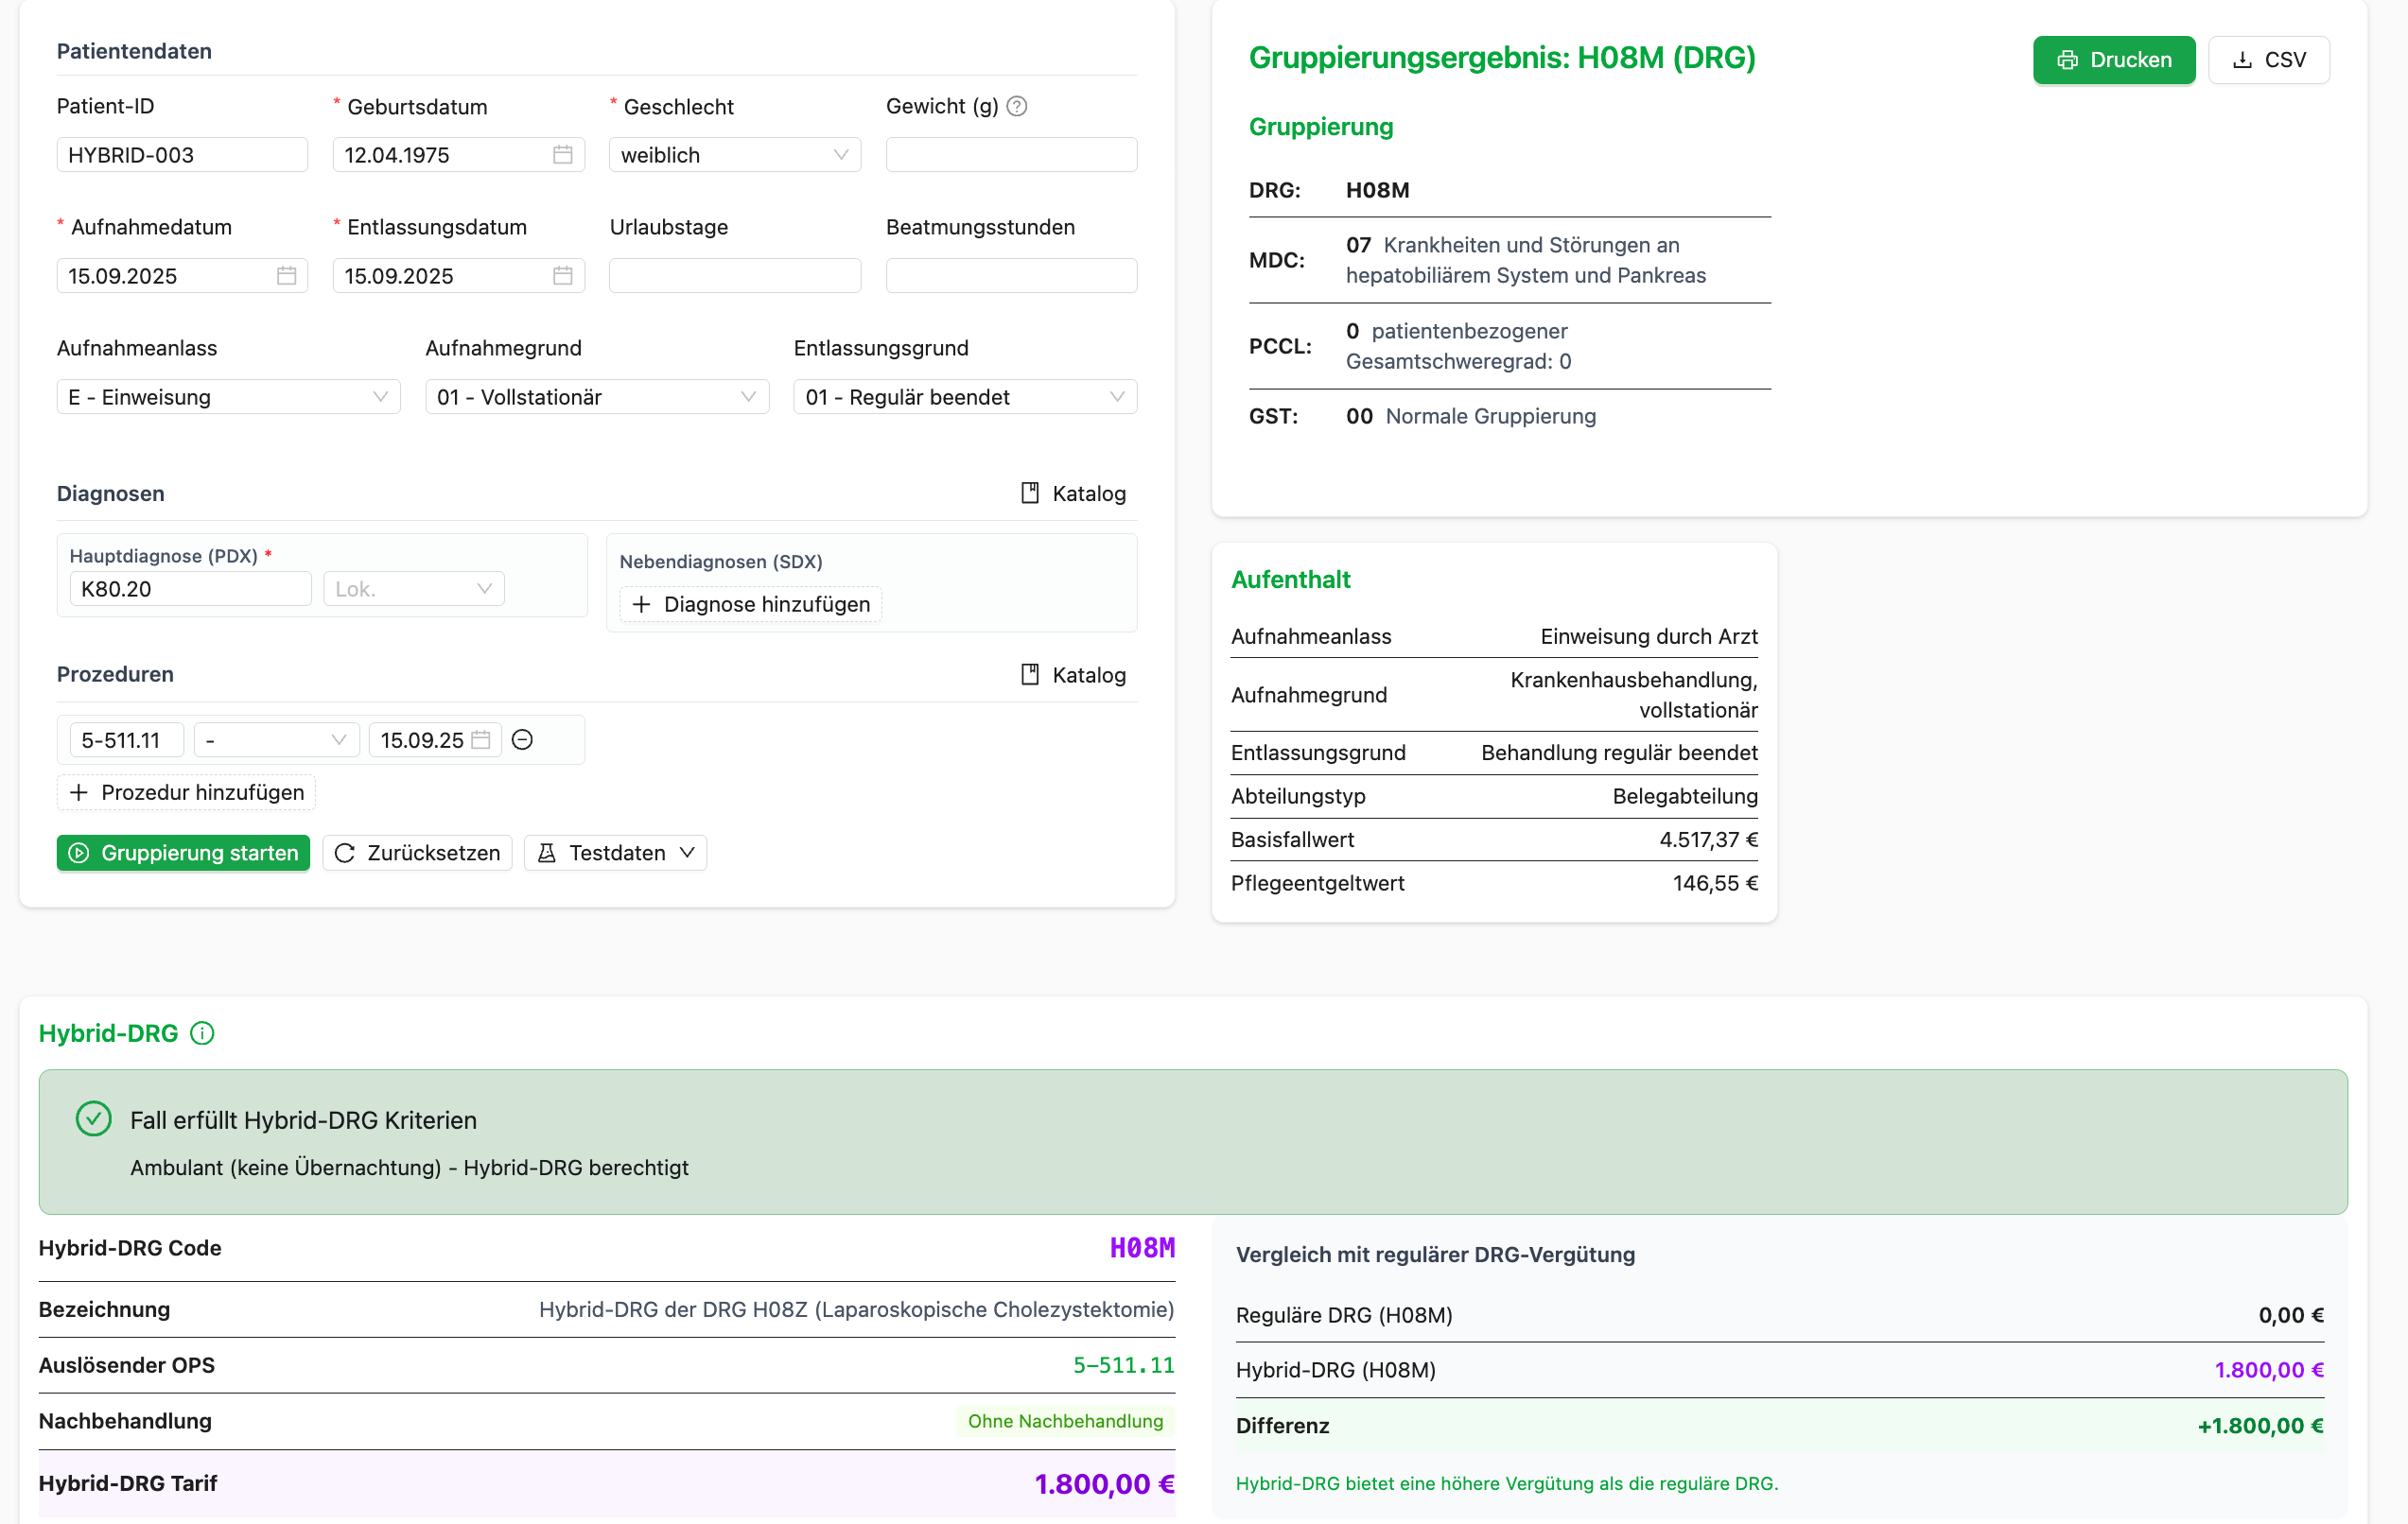Screen dimensions: 2408x1524
Task: Open the procedure date calendar icon
Action: pyautogui.click(x=481, y=740)
